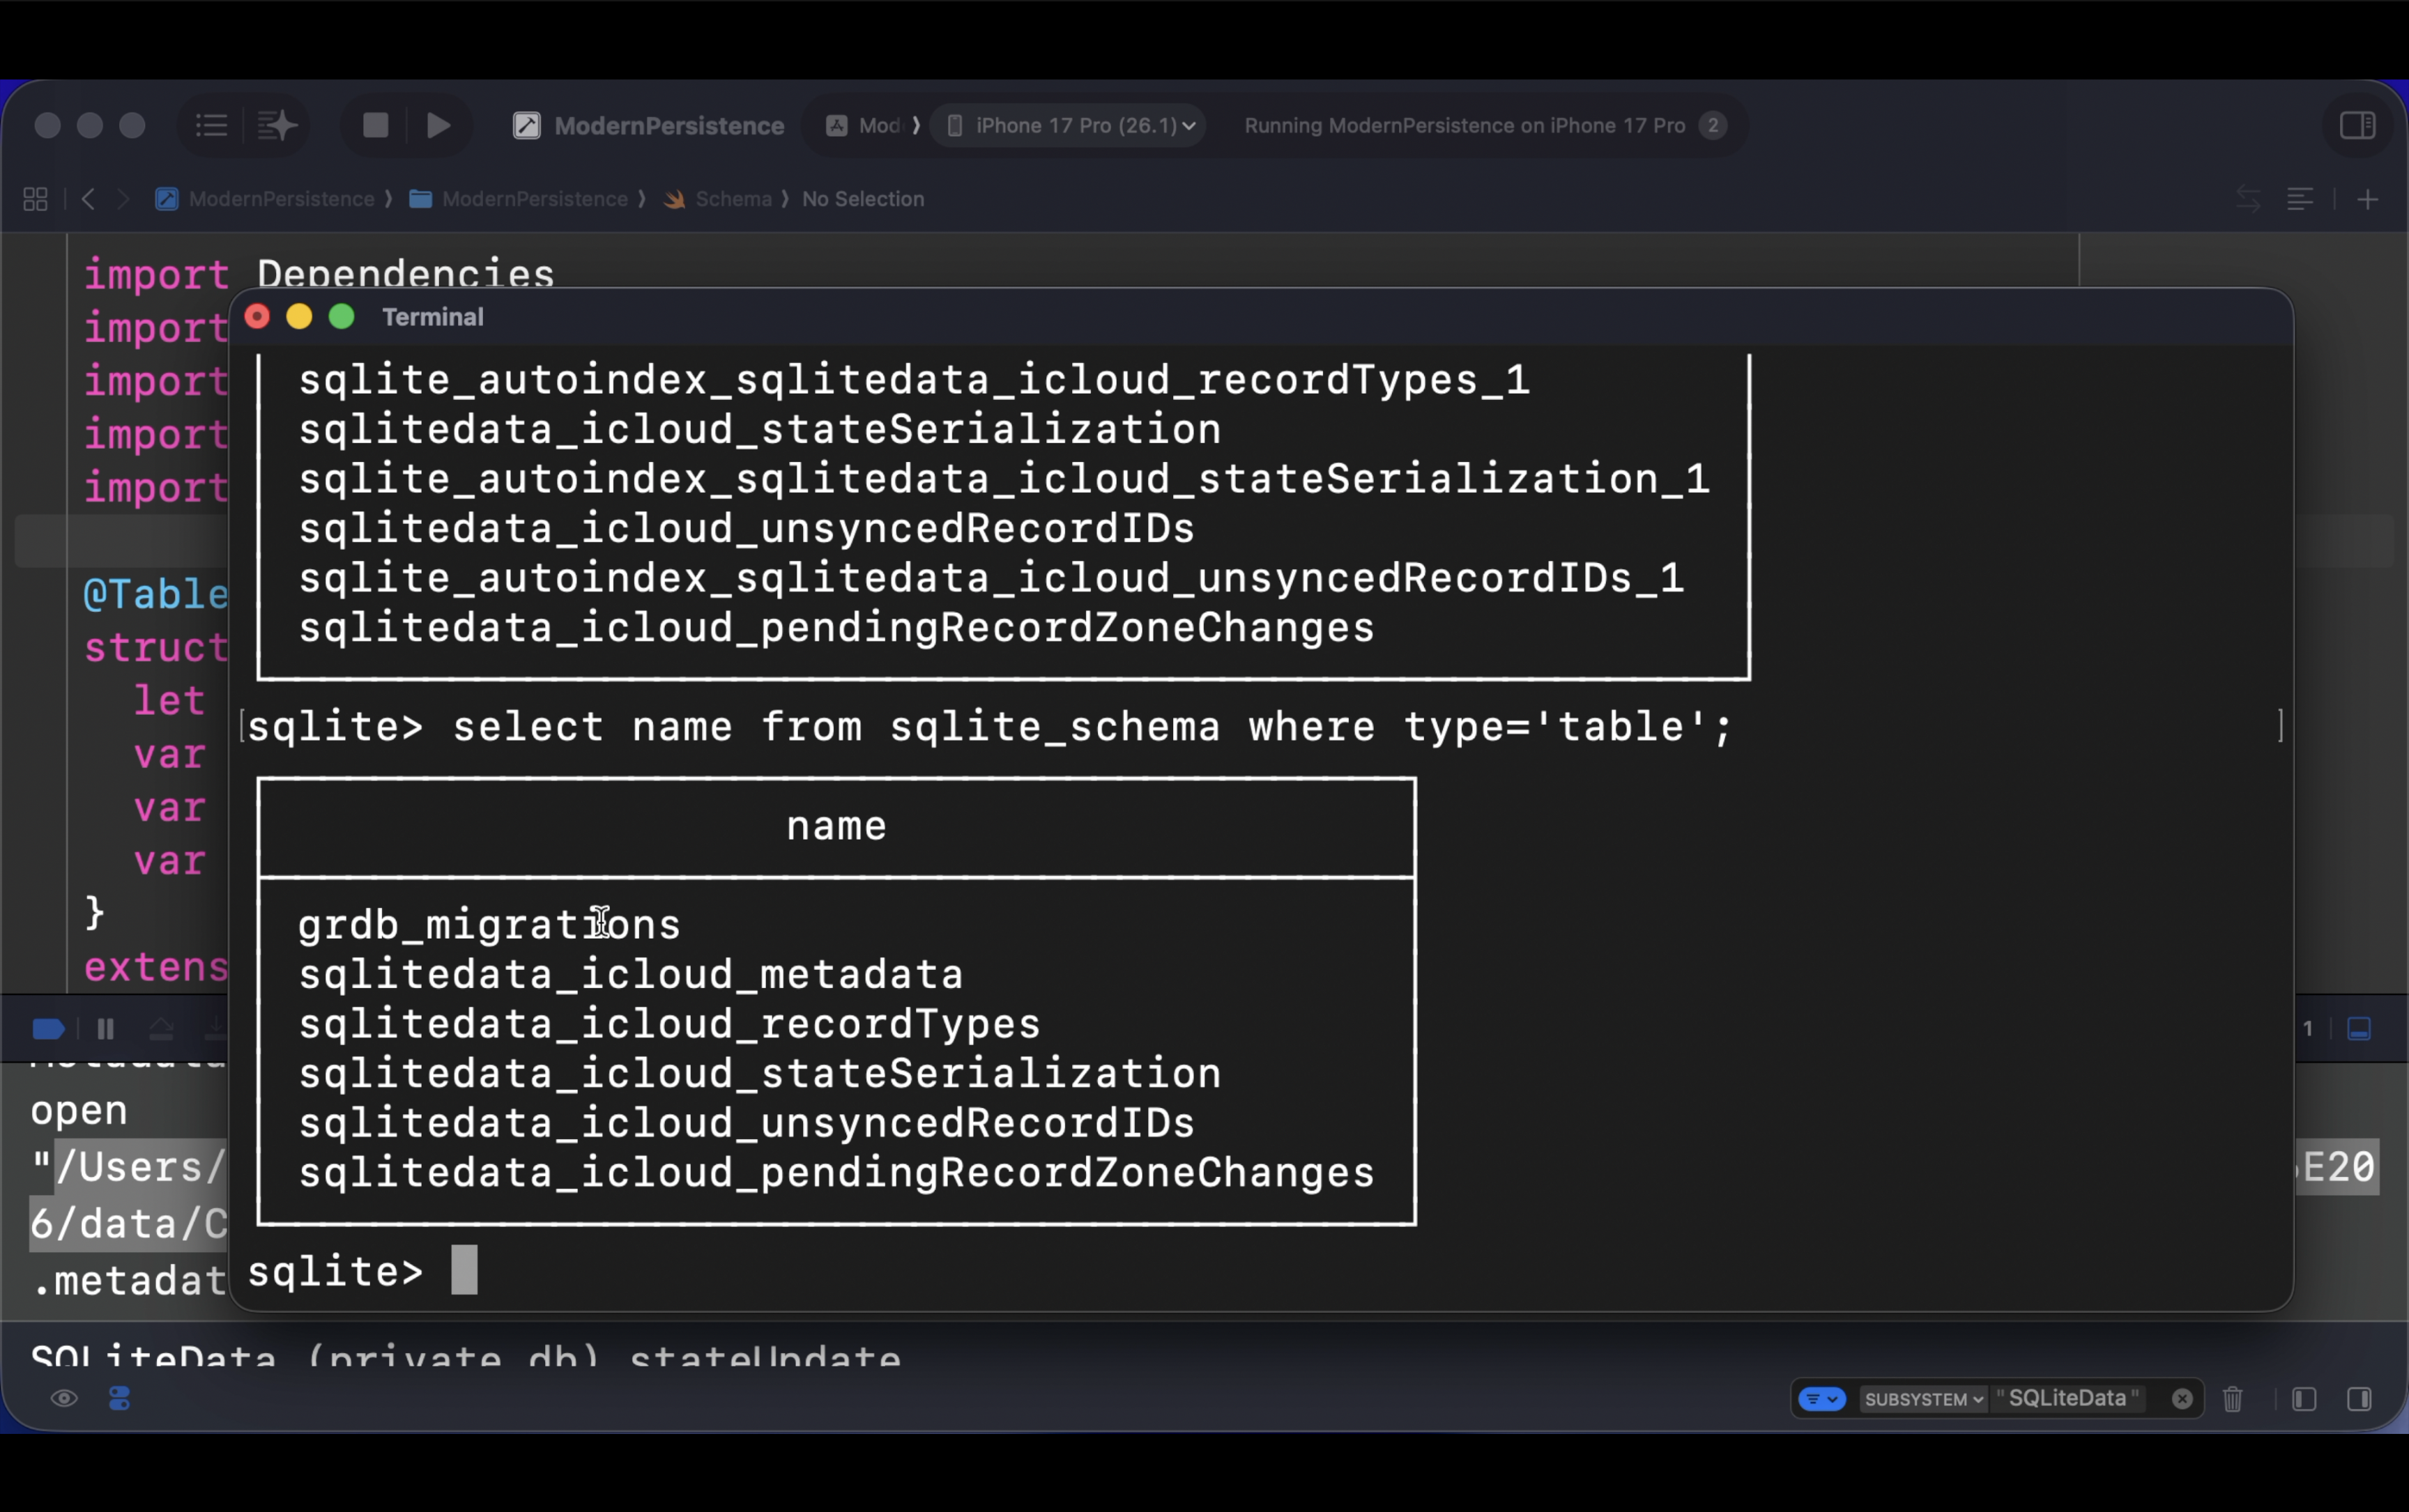Screen dimensions: 2409x1512
Task: Toggle breakpoints activation in debug bar
Action: click(48, 1028)
